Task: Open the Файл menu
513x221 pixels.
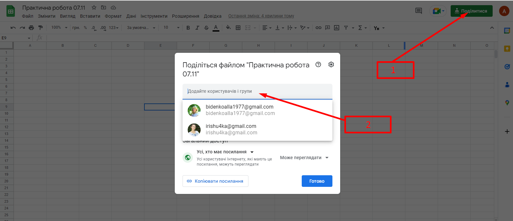Action: (27, 16)
